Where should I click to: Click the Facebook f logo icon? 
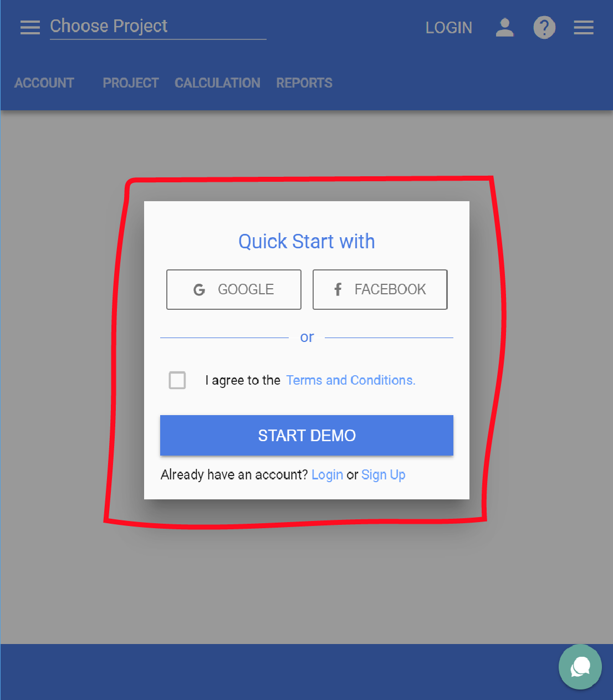pyautogui.click(x=338, y=289)
